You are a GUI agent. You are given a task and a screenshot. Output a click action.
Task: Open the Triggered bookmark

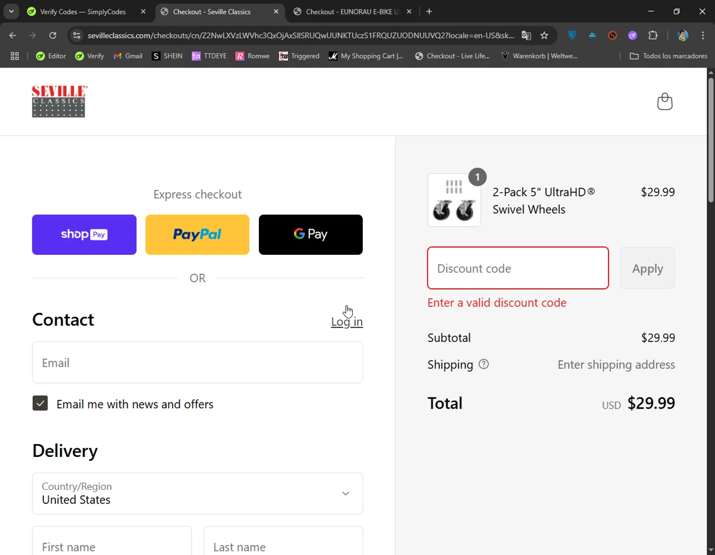tap(299, 56)
